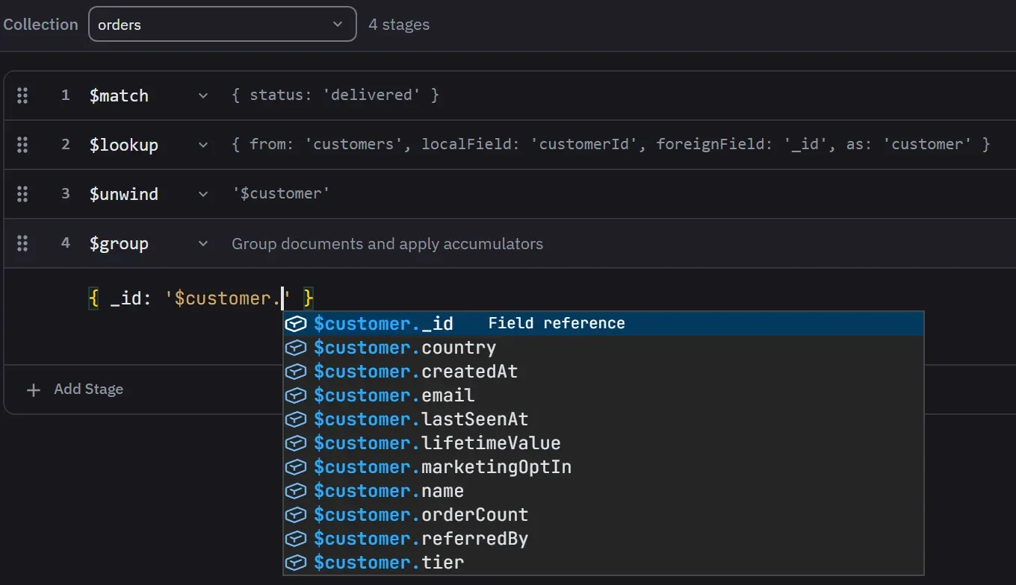The image size is (1016, 585).
Task: Click the Add Stage button
Action: pos(75,390)
